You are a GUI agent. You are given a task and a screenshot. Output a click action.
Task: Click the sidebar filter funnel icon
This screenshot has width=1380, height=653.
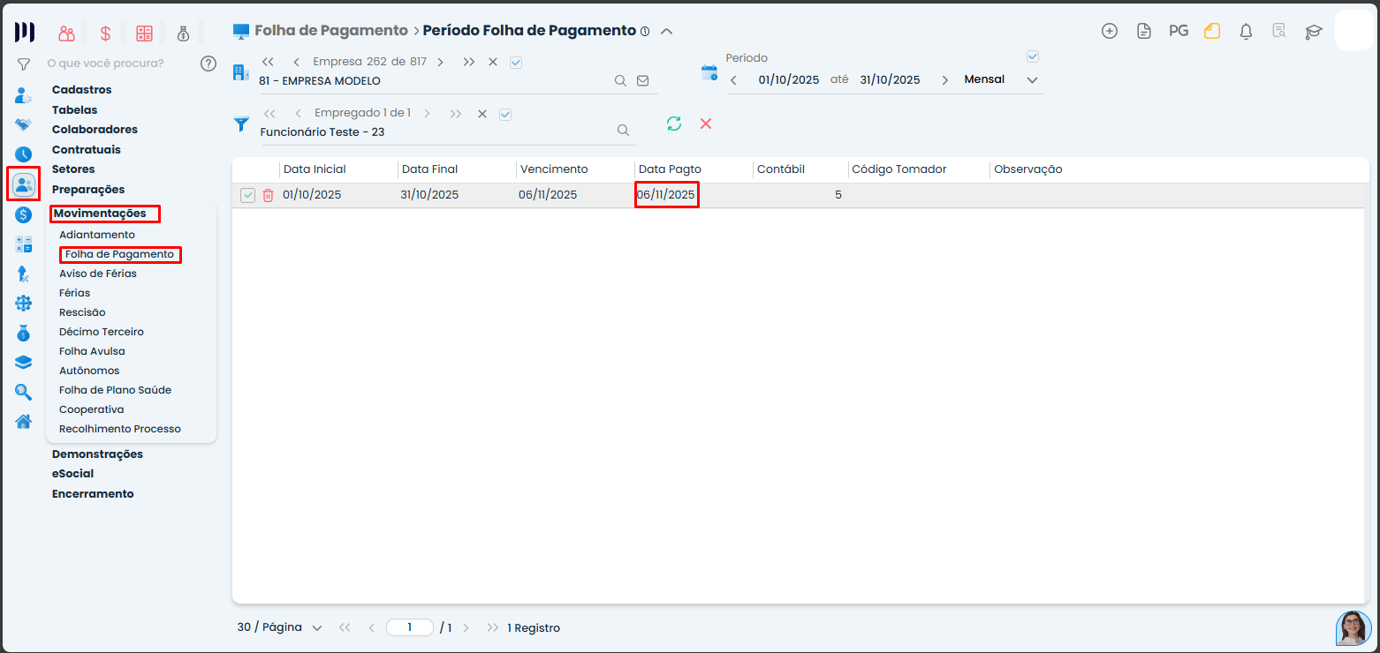pos(24,64)
